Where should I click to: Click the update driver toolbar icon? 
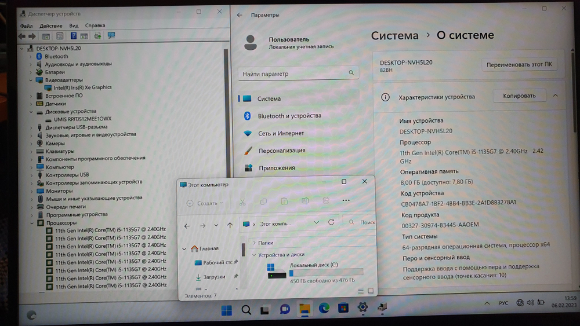97,36
